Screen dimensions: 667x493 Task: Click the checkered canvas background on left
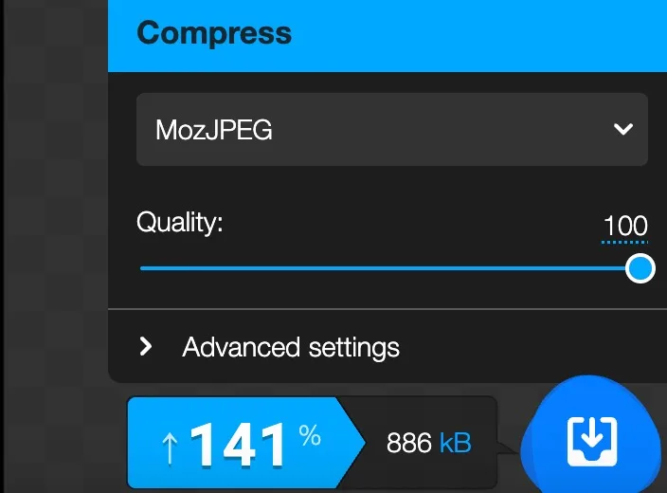click(53, 237)
